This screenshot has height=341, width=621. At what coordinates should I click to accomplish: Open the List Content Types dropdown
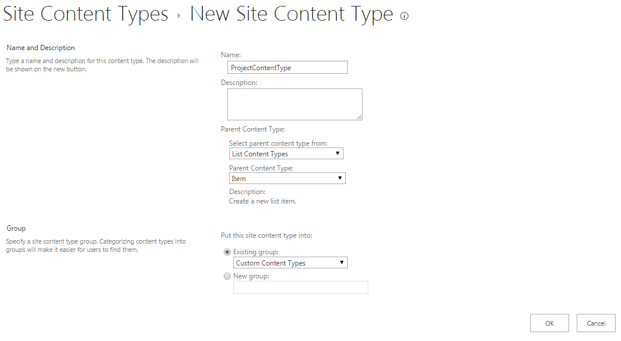coord(286,153)
